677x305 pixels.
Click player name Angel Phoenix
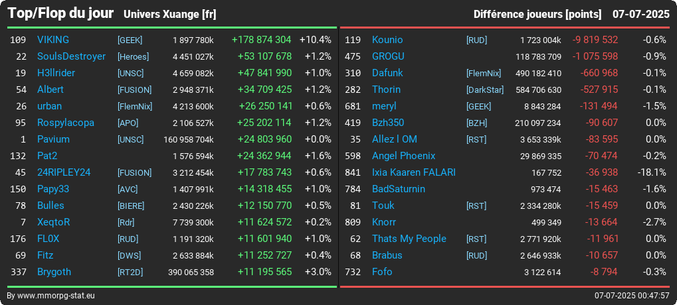pos(404,156)
